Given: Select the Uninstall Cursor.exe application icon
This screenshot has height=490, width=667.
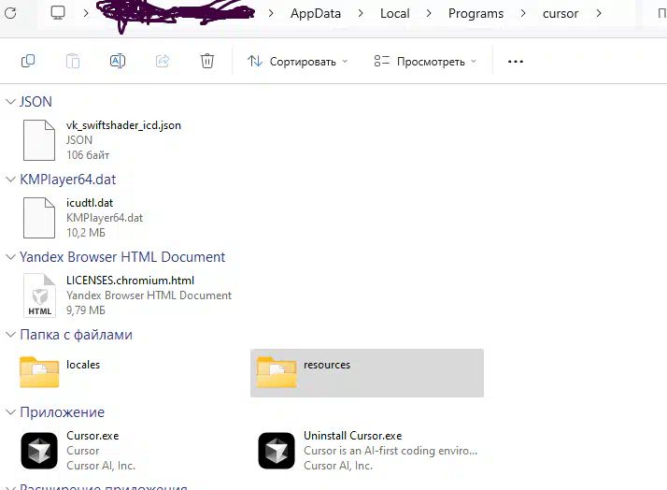Looking at the screenshot, I should pyautogui.click(x=277, y=451).
